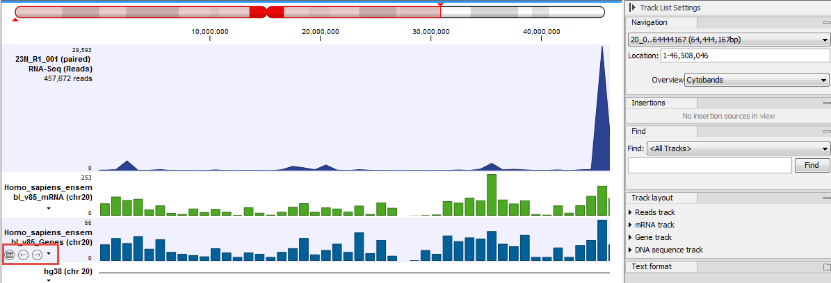831x283 pixels.
Task: Open the Genes track options arrow
Action: click(49, 254)
